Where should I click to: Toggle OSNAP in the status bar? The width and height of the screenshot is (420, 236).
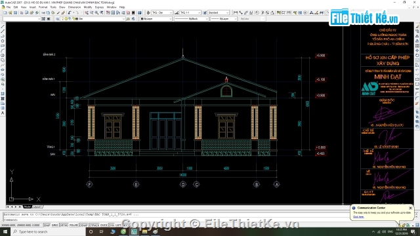click(x=83, y=226)
